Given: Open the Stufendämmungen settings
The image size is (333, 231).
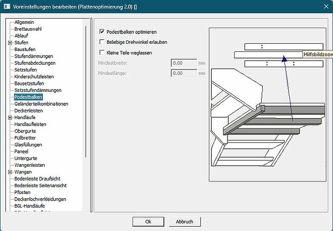Looking at the screenshot, I should 34,56.
